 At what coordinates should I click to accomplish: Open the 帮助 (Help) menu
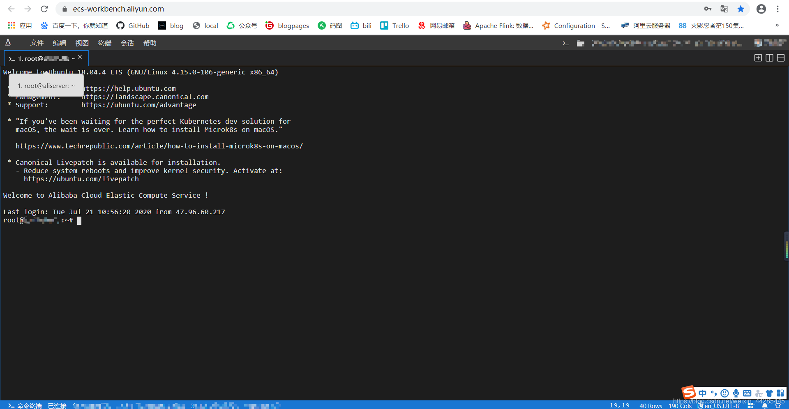tap(150, 43)
